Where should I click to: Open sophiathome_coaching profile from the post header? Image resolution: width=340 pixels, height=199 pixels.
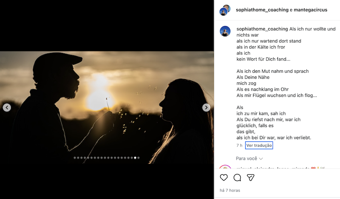coord(262,10)
